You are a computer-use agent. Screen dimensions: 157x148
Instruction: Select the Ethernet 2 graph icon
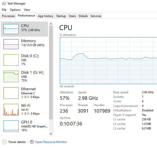[11, 93]
